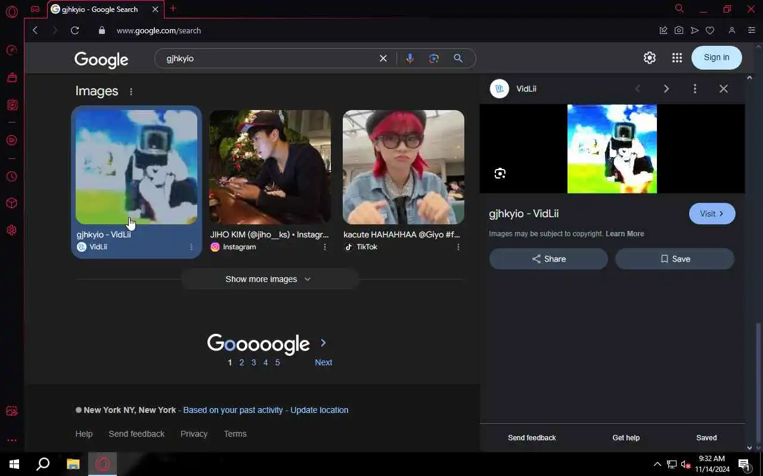763x476 pixels.
Task: Go to results page 2
Action: (x=241, y=362)
